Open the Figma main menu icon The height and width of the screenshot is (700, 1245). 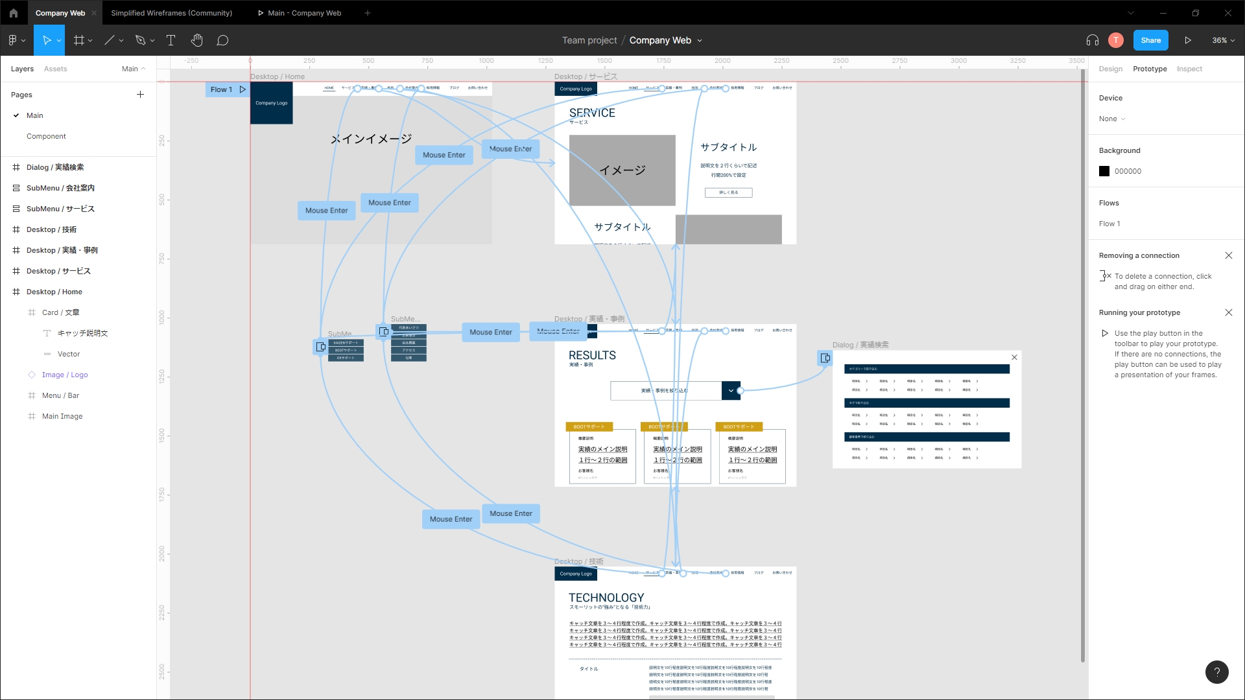(x=13, y=40)
